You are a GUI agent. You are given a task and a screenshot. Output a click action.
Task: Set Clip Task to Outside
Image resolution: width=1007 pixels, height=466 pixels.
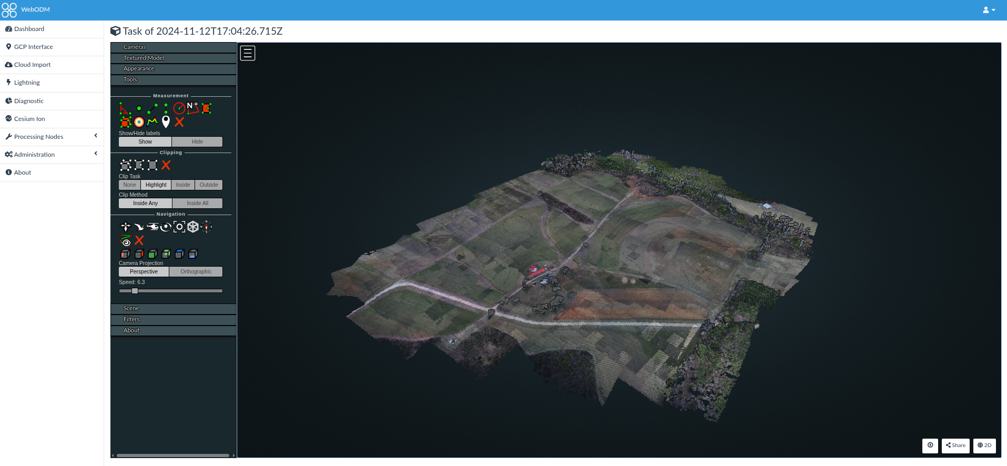click(209, 185)
